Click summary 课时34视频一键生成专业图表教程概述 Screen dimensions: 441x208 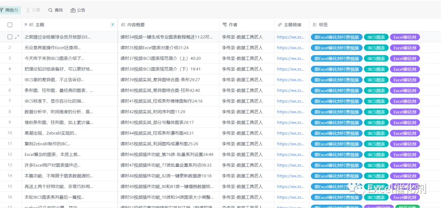click(167, 37)
